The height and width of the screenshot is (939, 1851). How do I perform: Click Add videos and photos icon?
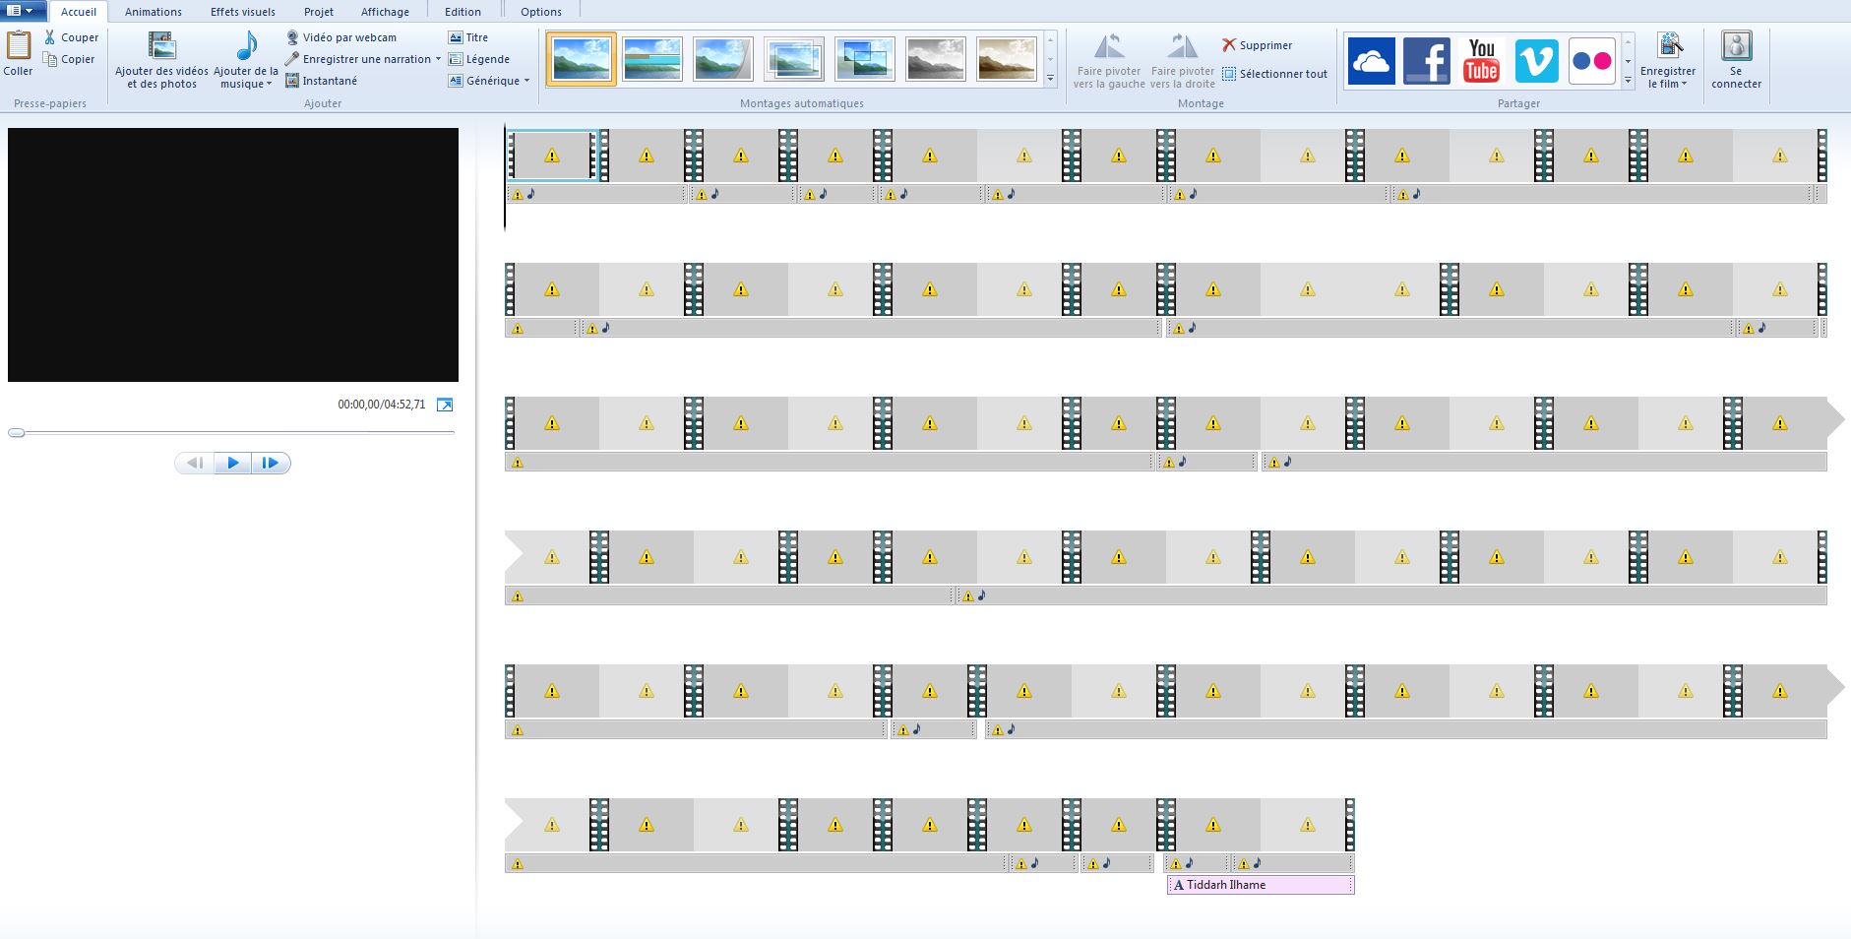click(x=161, y=46)
